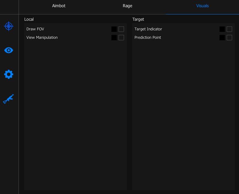The image size is (239, 194).
Task: Open the eye visuals section in sidebar
Action: tap(9, 50)
